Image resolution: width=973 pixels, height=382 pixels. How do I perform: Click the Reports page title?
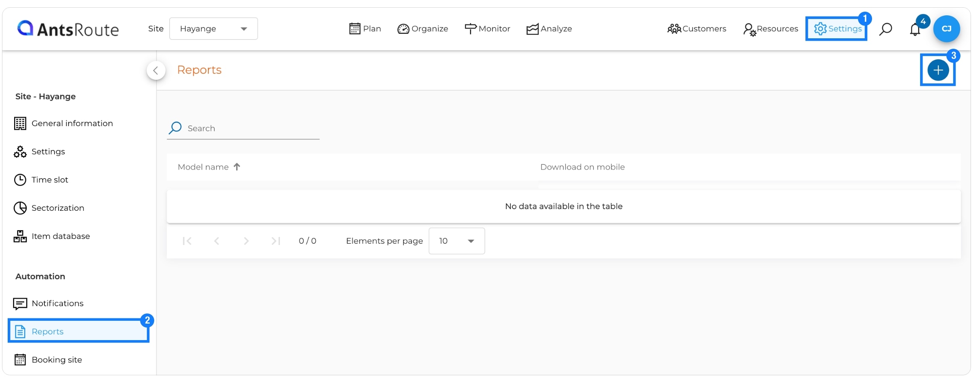[x=199, y=70]
